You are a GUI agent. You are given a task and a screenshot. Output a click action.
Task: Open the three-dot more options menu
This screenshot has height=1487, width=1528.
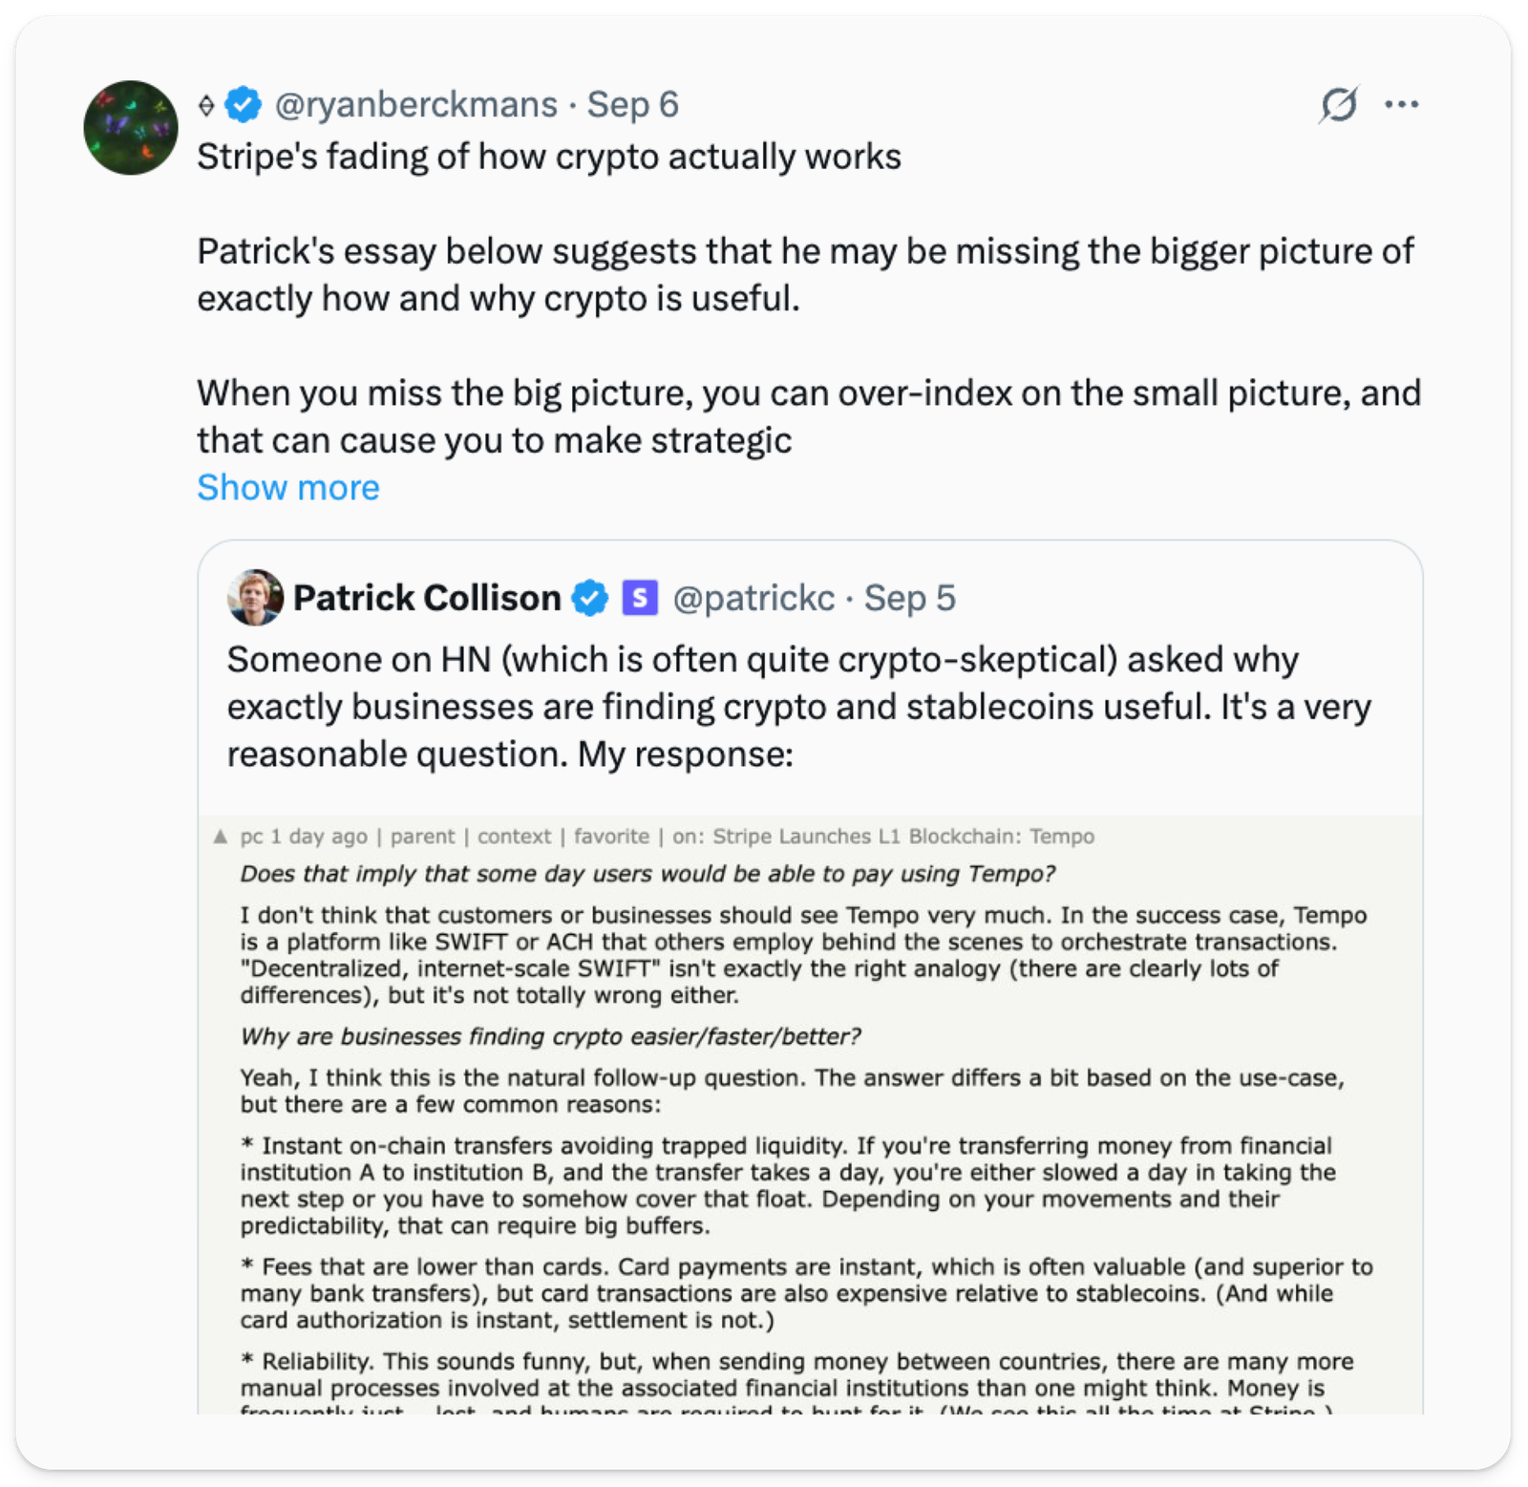pyautogui.click(x=1401, y=104)
